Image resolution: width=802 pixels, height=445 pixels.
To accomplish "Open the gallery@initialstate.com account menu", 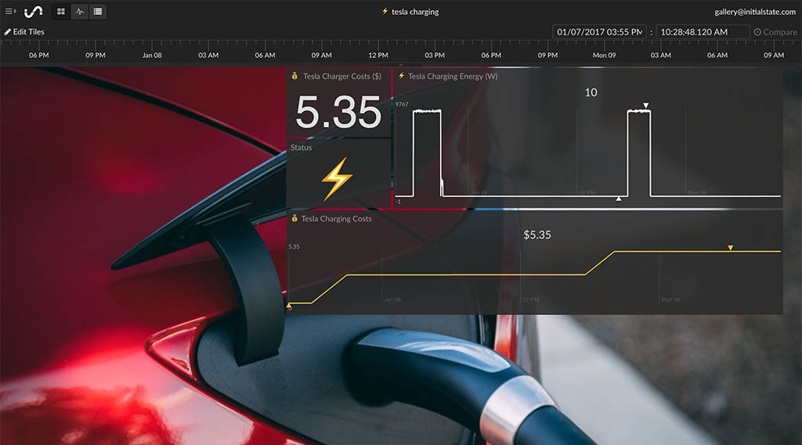I will tap(756, 12).
